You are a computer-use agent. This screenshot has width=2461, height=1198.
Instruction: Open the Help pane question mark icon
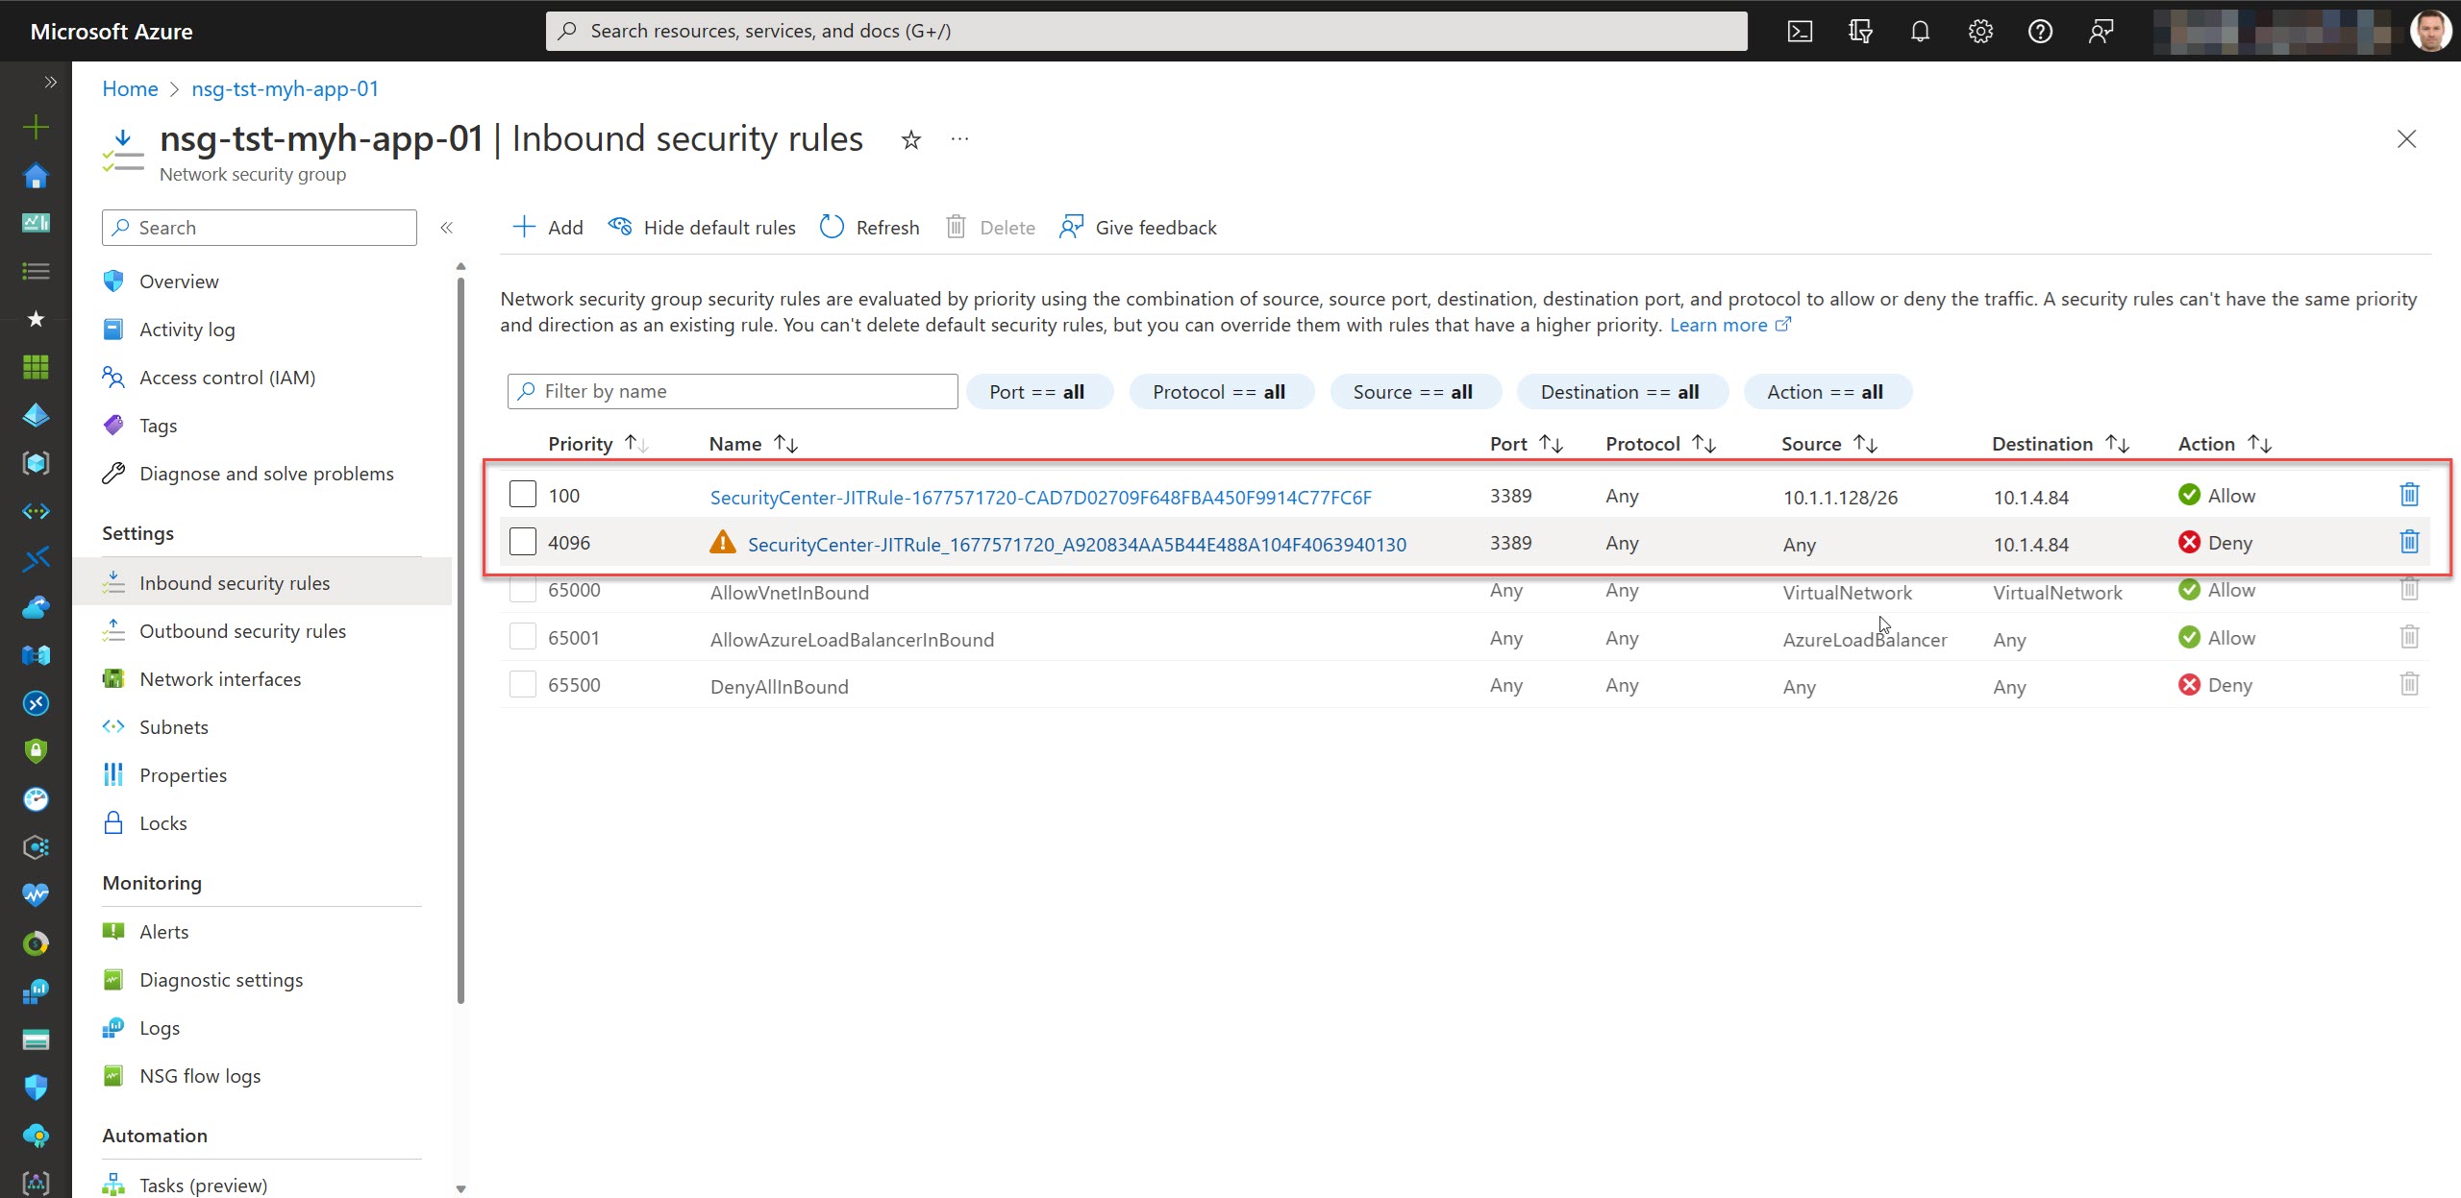[2041, 30]
